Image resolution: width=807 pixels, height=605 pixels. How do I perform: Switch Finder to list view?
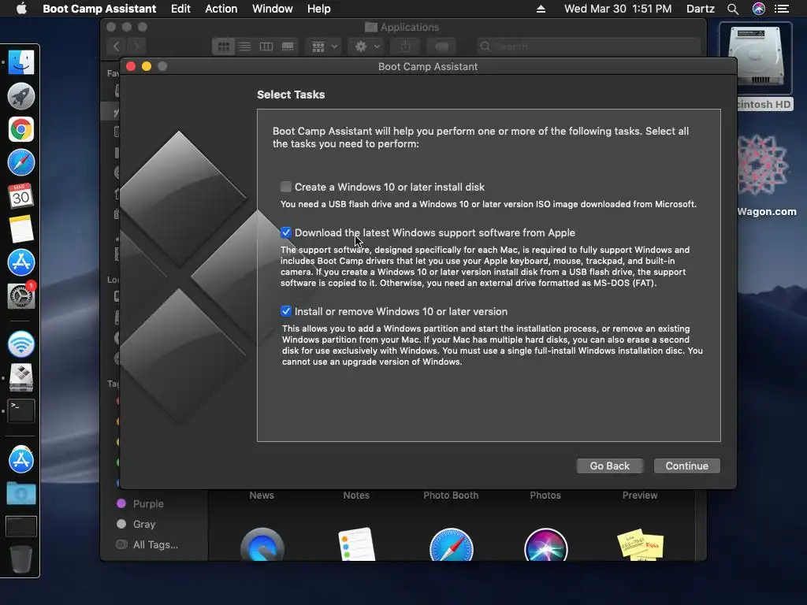245,46
